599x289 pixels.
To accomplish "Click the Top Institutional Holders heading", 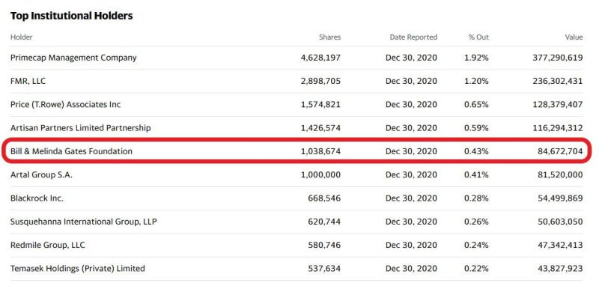I will click(71, 16).
